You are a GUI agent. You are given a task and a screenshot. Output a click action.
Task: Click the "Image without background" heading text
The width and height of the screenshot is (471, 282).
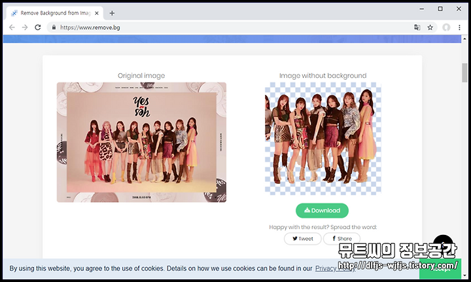point(323,76)
